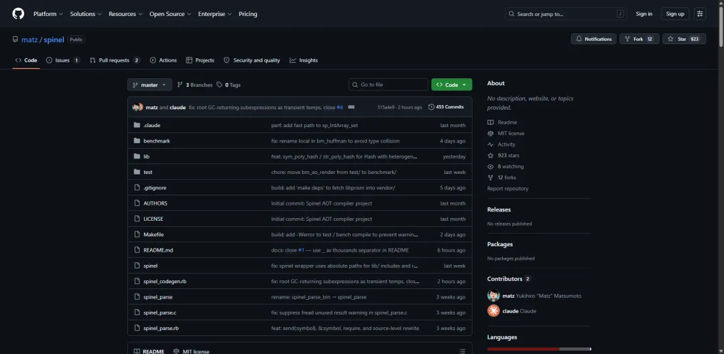Viewport: 724px width, 354px height.
Task: Open commit hash 515a4e9
Action: [385, 107]
